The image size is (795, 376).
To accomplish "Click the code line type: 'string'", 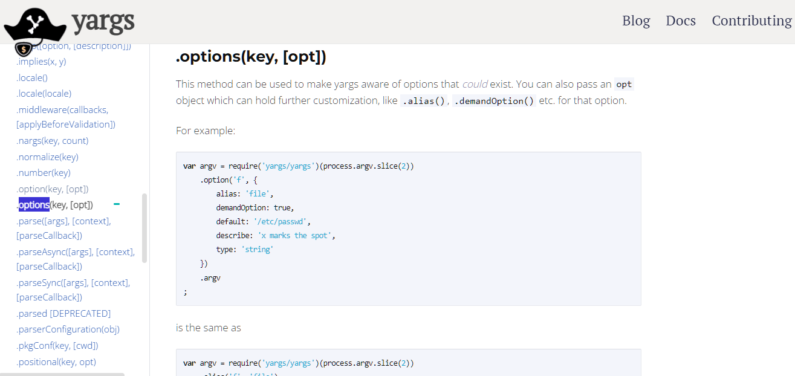I will (x=245, y=249).
